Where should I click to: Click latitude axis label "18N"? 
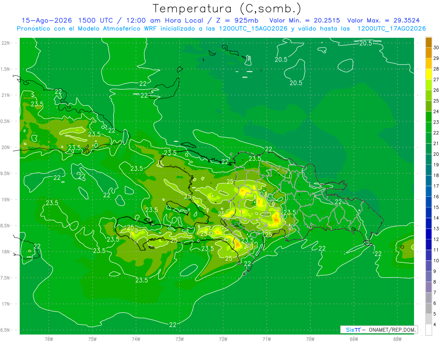click(x=6, y=252)
